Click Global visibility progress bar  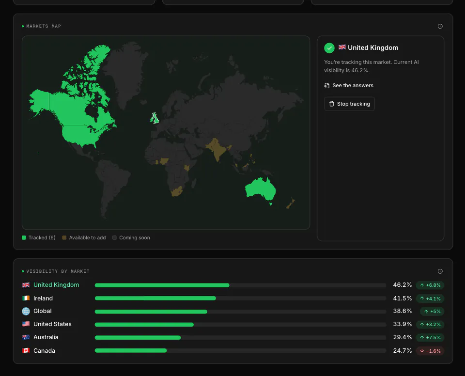click(240, 312)
